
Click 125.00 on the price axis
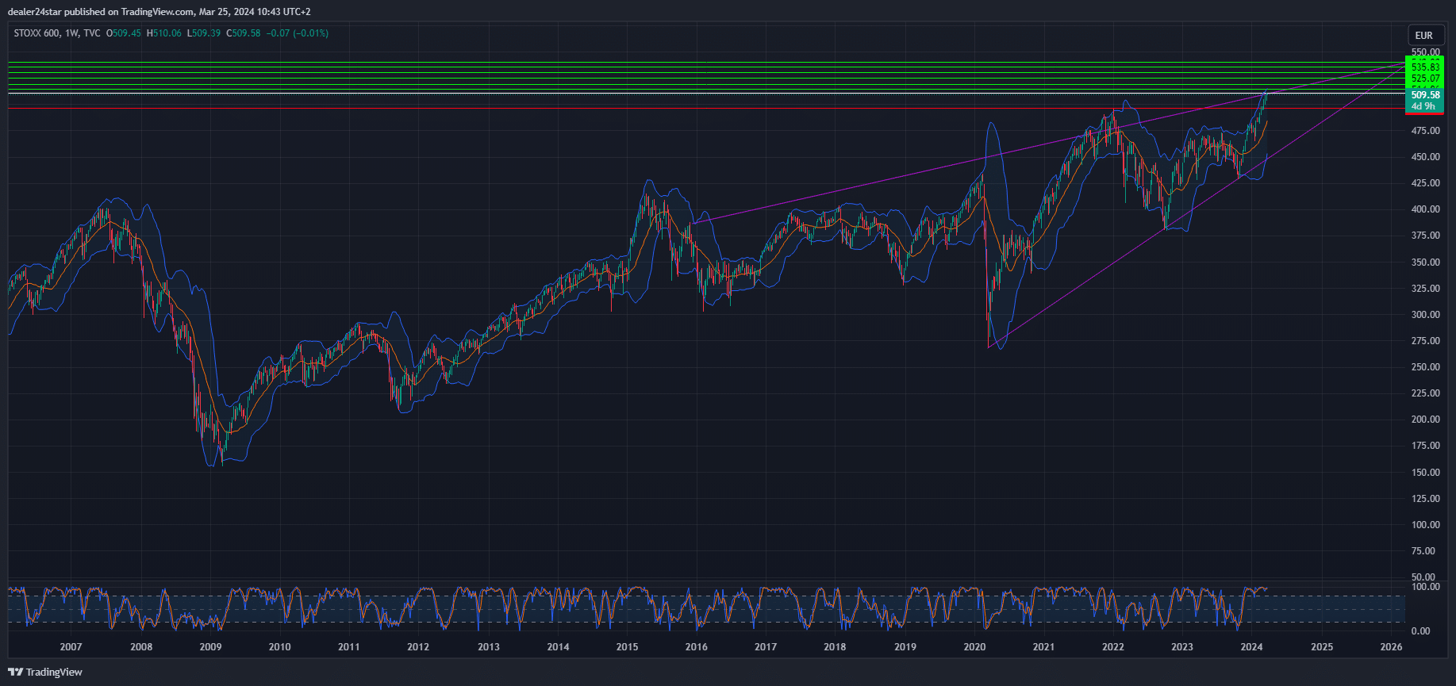1426,499
